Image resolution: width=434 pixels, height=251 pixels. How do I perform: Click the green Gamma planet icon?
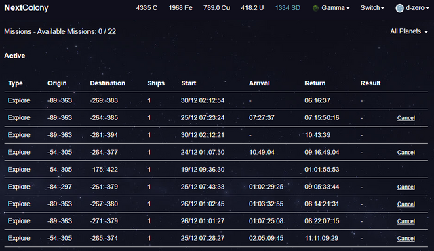point(315,8)
